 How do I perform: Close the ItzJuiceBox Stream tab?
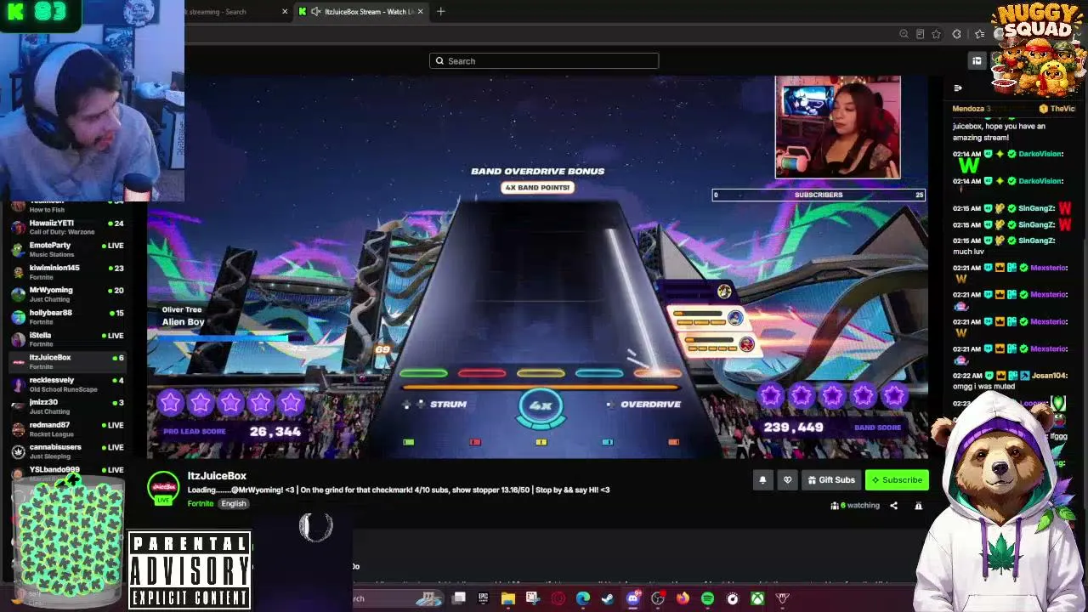point(420,12)
